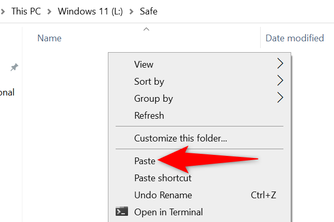The image size is (334, 222).
Task: Click the Terminal icon in the context menu
Action: tap(121, 212)
